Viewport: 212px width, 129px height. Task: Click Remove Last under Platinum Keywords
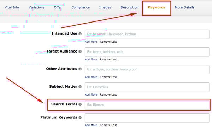108,125
